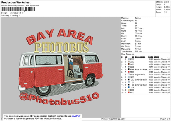Click code 1041 in the stop sequence

[x=151, y=67]
